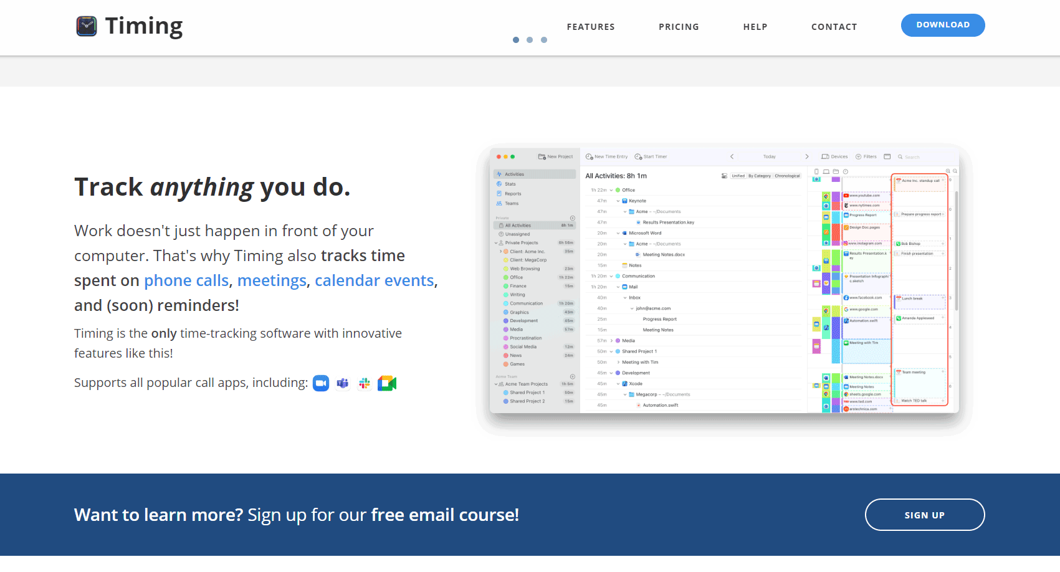Collapse Private Projects in the app sidebar

[x=496, y=243]
